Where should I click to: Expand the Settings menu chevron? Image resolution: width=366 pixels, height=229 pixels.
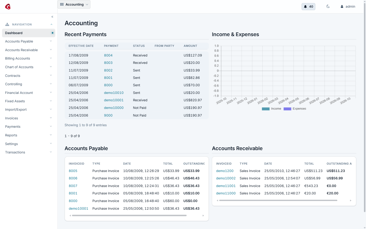point(51,144)
